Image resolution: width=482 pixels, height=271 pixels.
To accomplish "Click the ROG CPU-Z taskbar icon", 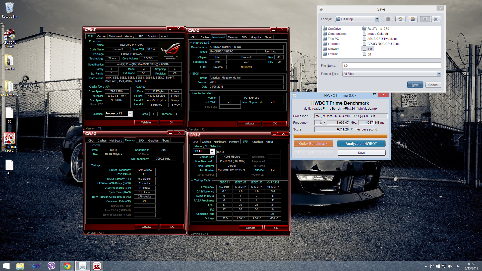I will [x=97, y=266].
